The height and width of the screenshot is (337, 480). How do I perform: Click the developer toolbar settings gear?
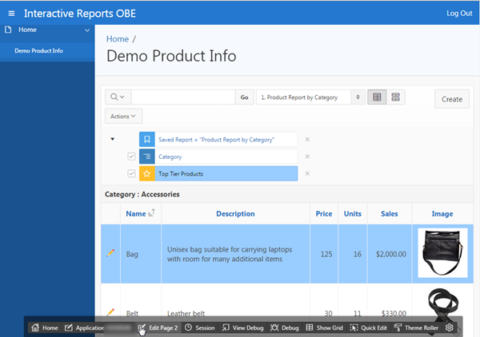tap(450, 327)
